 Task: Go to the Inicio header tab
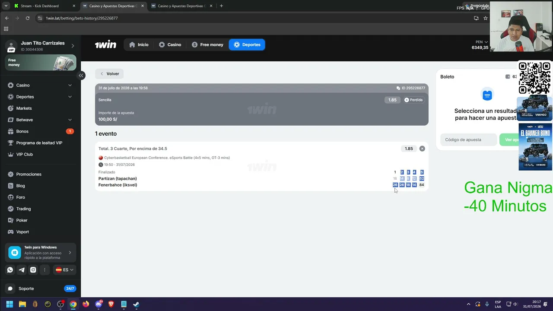coord(139,44)
